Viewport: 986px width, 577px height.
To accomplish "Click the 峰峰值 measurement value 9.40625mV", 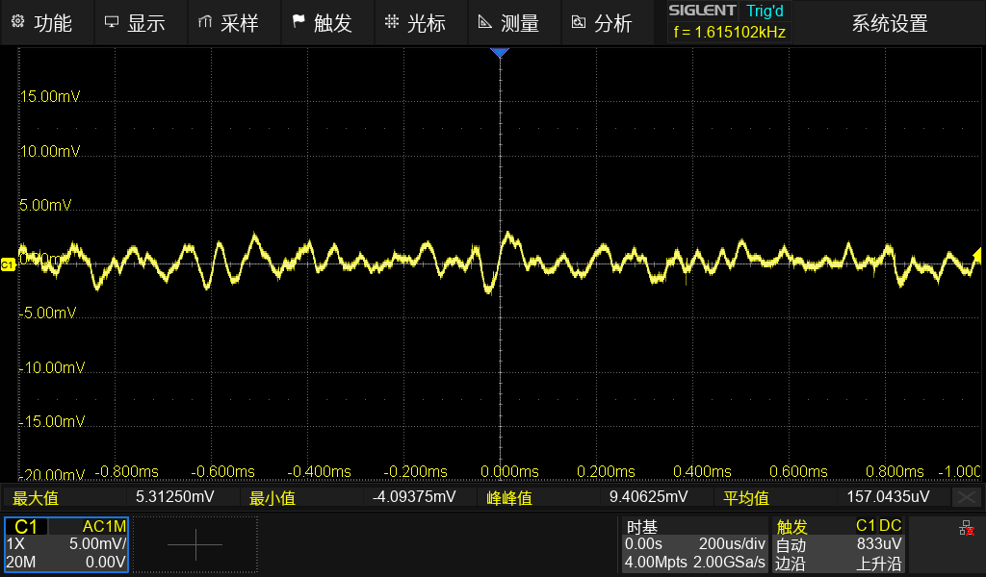I will 648,496.
